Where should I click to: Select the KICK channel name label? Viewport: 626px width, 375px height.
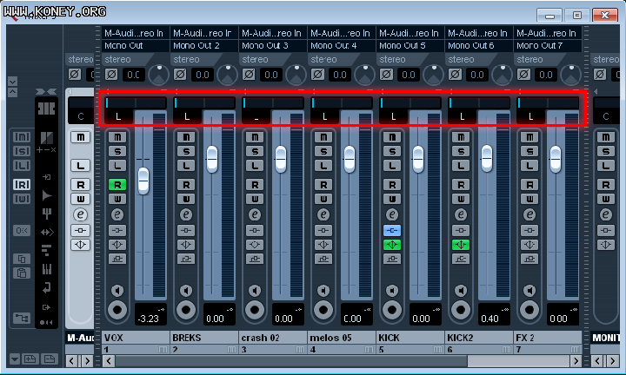point(410,338)
